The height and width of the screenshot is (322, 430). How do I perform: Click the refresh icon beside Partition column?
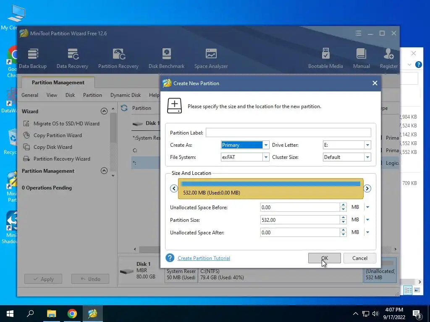click(124, 108)
